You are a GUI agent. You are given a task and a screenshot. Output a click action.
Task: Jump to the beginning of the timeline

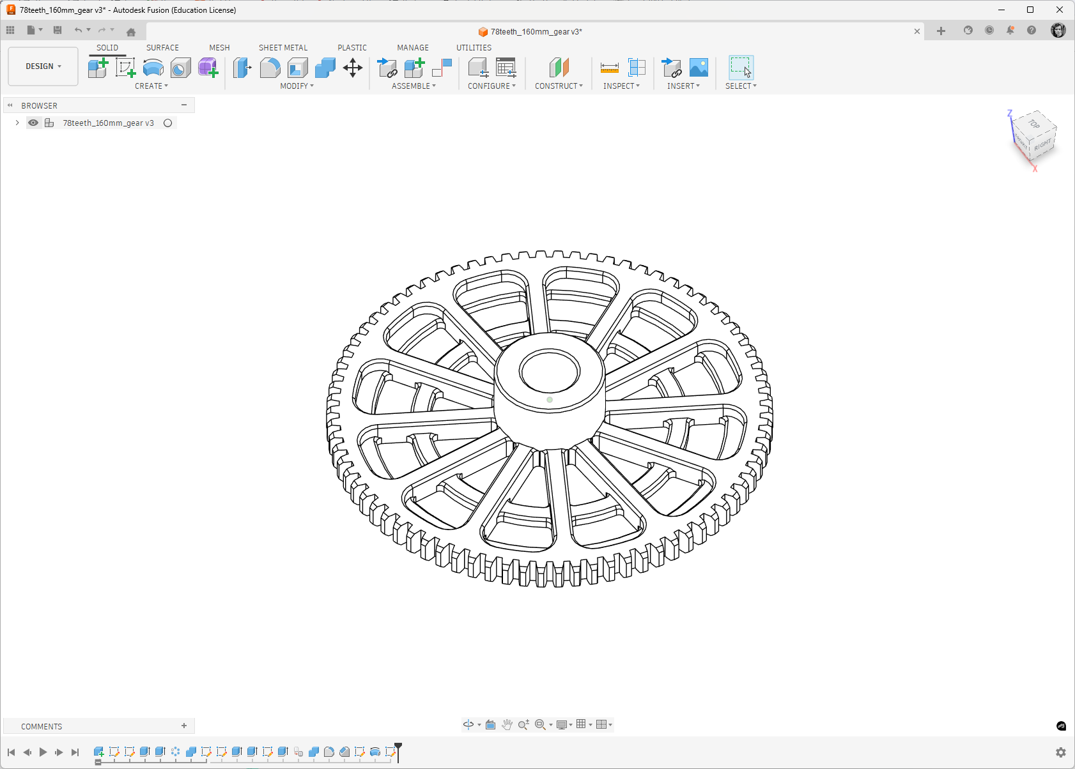pyautogui.click(x=11, y=752)
